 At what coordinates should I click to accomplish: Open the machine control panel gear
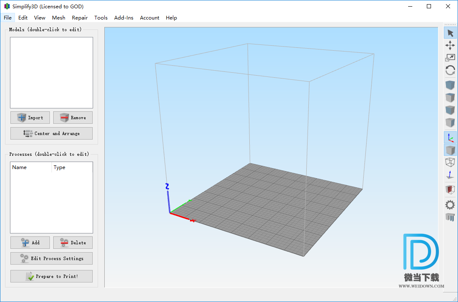coord(450,205)
